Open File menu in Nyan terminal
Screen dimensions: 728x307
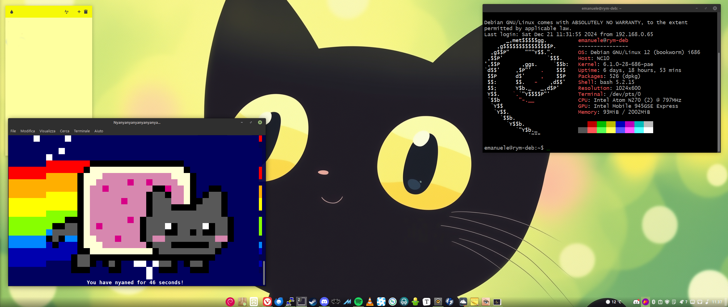13,131
